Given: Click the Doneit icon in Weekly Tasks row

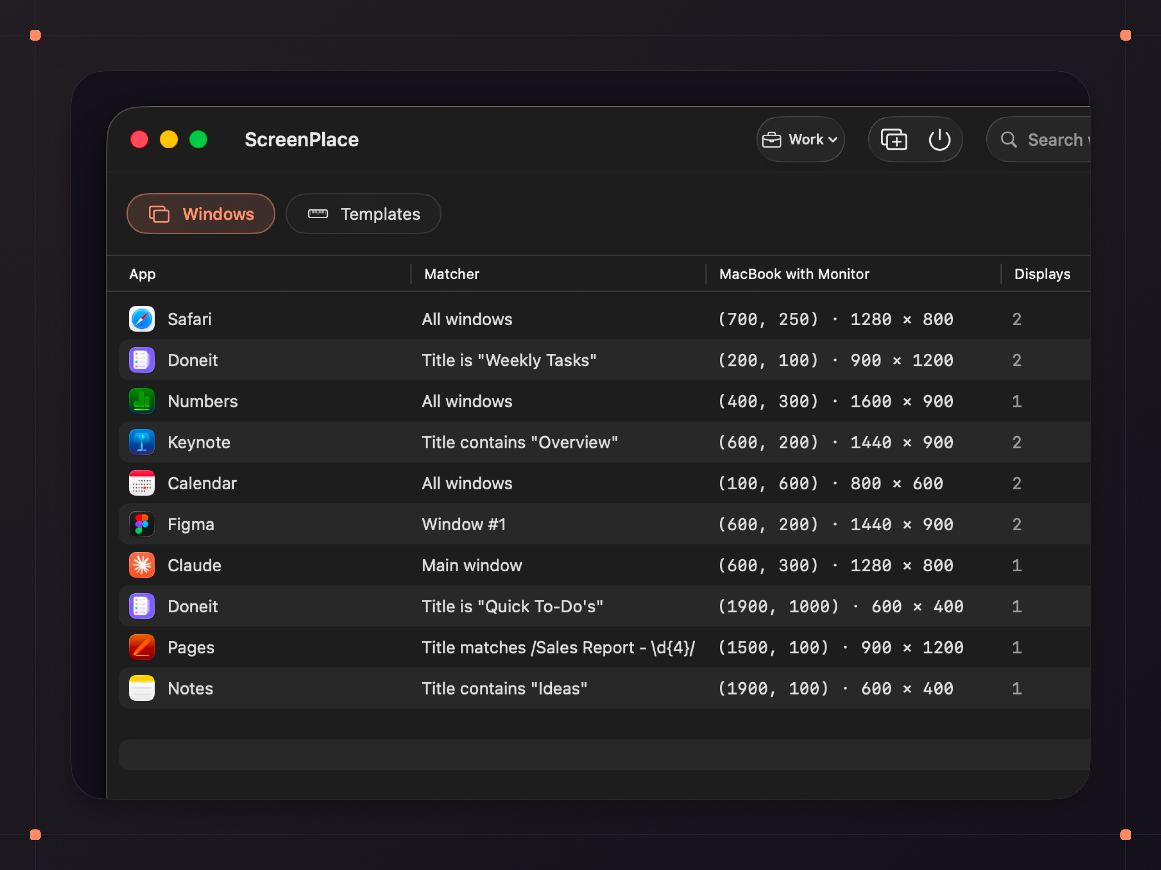Looking at the screenshot, I should point(142,360).
